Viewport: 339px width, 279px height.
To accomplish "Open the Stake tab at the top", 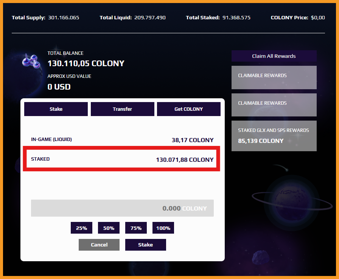I will (56, 109).
